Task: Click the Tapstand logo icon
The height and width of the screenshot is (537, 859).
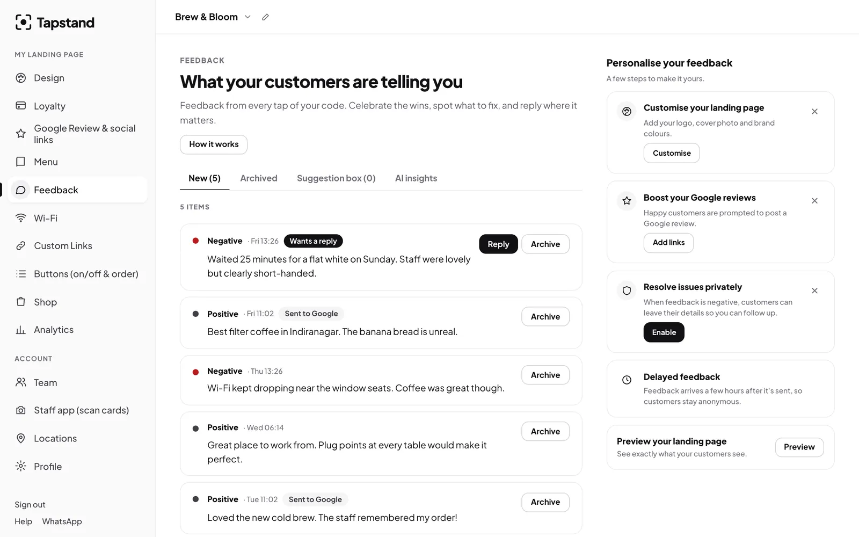Action: (23, 23)
